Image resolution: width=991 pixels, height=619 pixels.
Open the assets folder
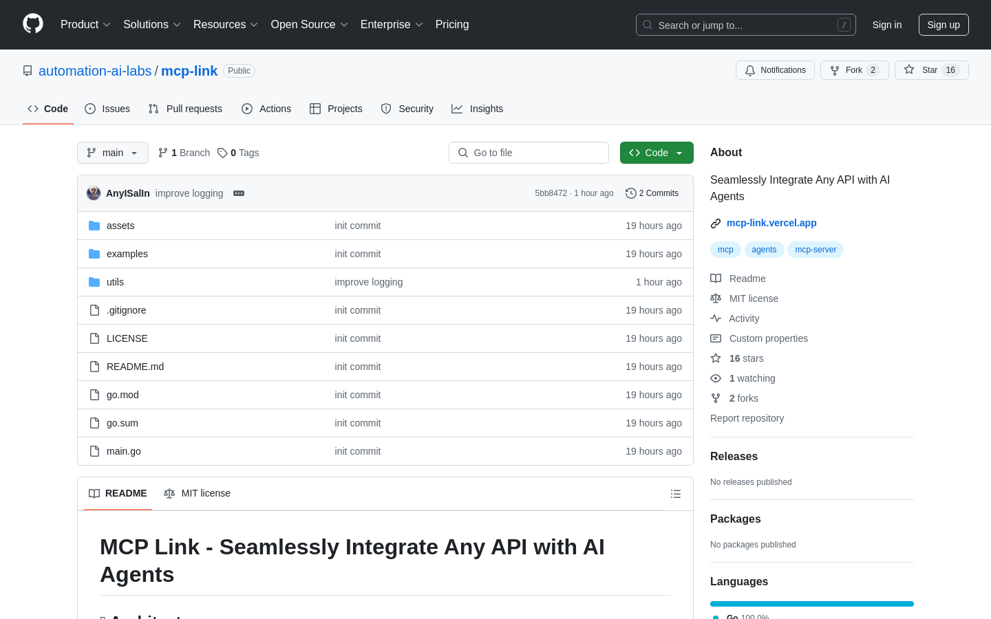(x=120, y=226)
